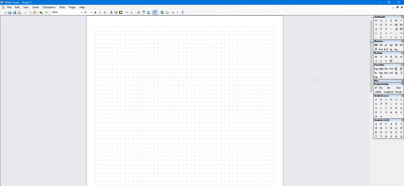Toggle underline text formatting
Screen dimensions: 404x186
point(105,12)
